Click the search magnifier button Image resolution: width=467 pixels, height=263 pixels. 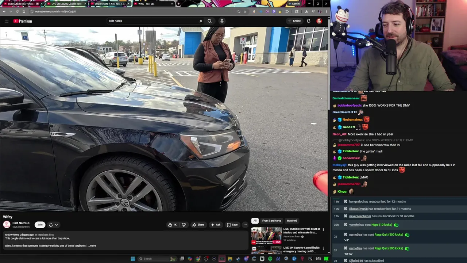209,21
